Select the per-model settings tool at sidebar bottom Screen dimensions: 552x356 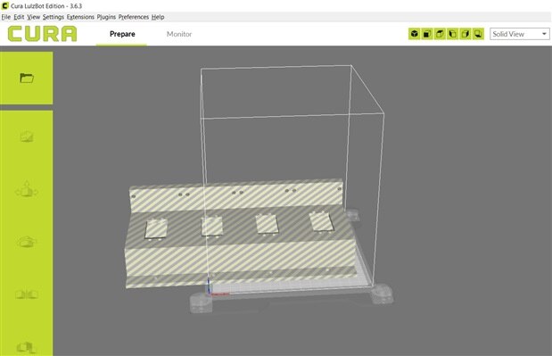pyautogui.click(x=27, y=348)
